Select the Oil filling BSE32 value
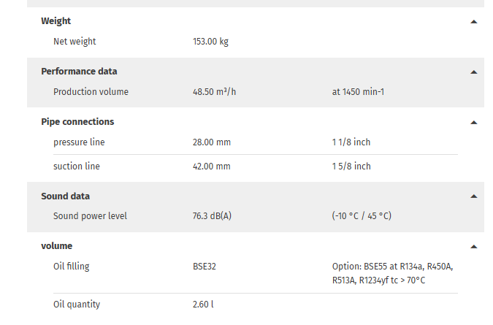This screenshot has width=493, height=325. 205,267
